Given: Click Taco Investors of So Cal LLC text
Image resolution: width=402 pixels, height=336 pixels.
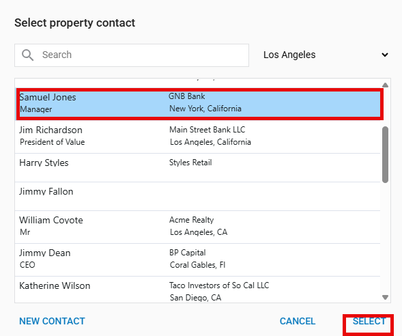Looking at the screenshot, I should point(219,285).
